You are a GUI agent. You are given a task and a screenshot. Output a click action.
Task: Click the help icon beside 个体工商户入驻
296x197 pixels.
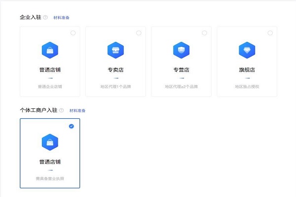coord(62,110)
